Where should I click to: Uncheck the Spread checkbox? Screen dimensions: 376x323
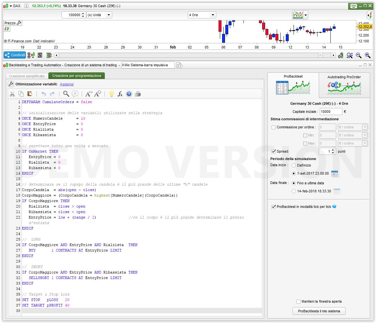coord(274,151)
